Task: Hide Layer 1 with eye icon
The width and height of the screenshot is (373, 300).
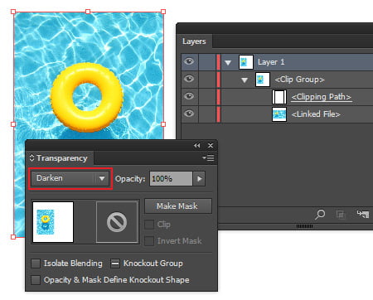Action: [x=189, y=61]
